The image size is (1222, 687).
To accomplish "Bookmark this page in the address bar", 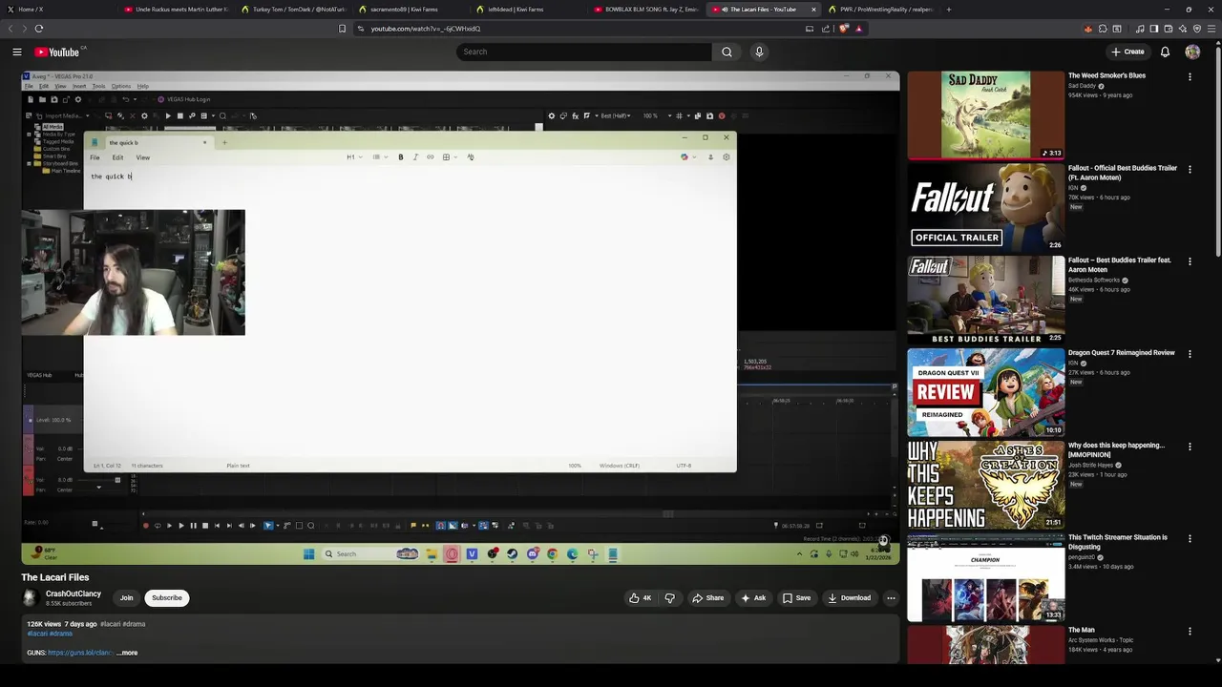I will pos(342,29).
